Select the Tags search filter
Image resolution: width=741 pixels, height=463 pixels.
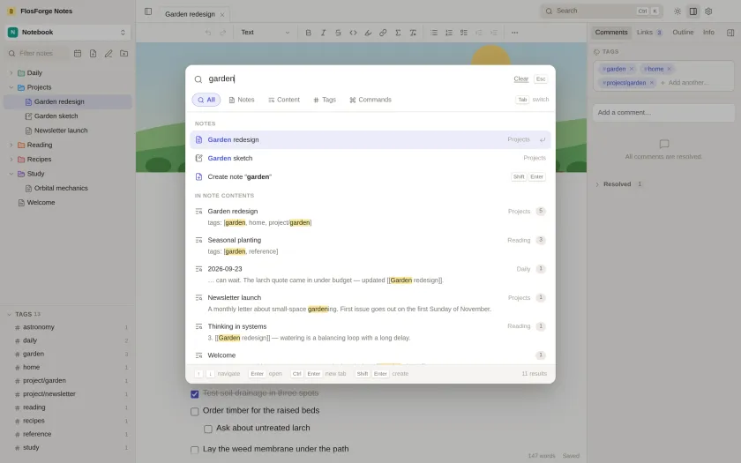pos(325,100)
